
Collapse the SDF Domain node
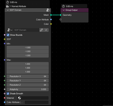[x=8, y=10]
